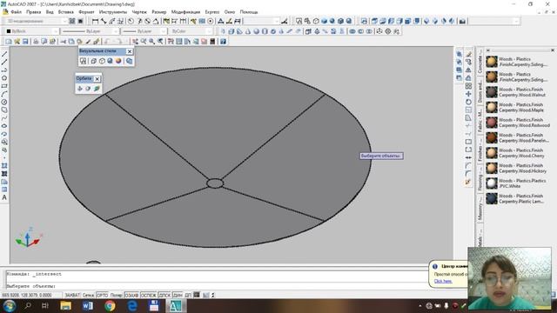This screenshot has height=313, width=557.
Task: Click the linear dimension icon
Action: click(95, 21)
